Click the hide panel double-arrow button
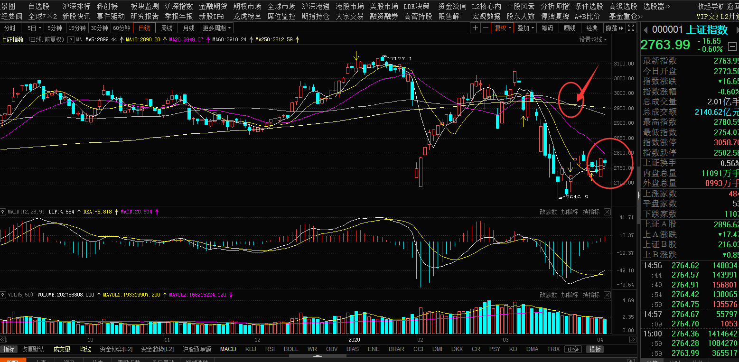 pyautogui.click(x=614, y=28)
